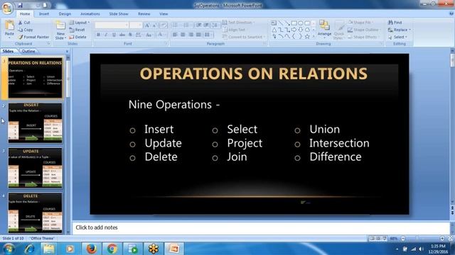The width and height of the screenshot is (455, 255).
Task: Delete the current slide via the Slides group
Action: coord(77,37)
